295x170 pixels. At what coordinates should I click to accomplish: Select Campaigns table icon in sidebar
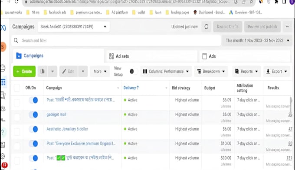pyautogui.click(x=3, y=82)
